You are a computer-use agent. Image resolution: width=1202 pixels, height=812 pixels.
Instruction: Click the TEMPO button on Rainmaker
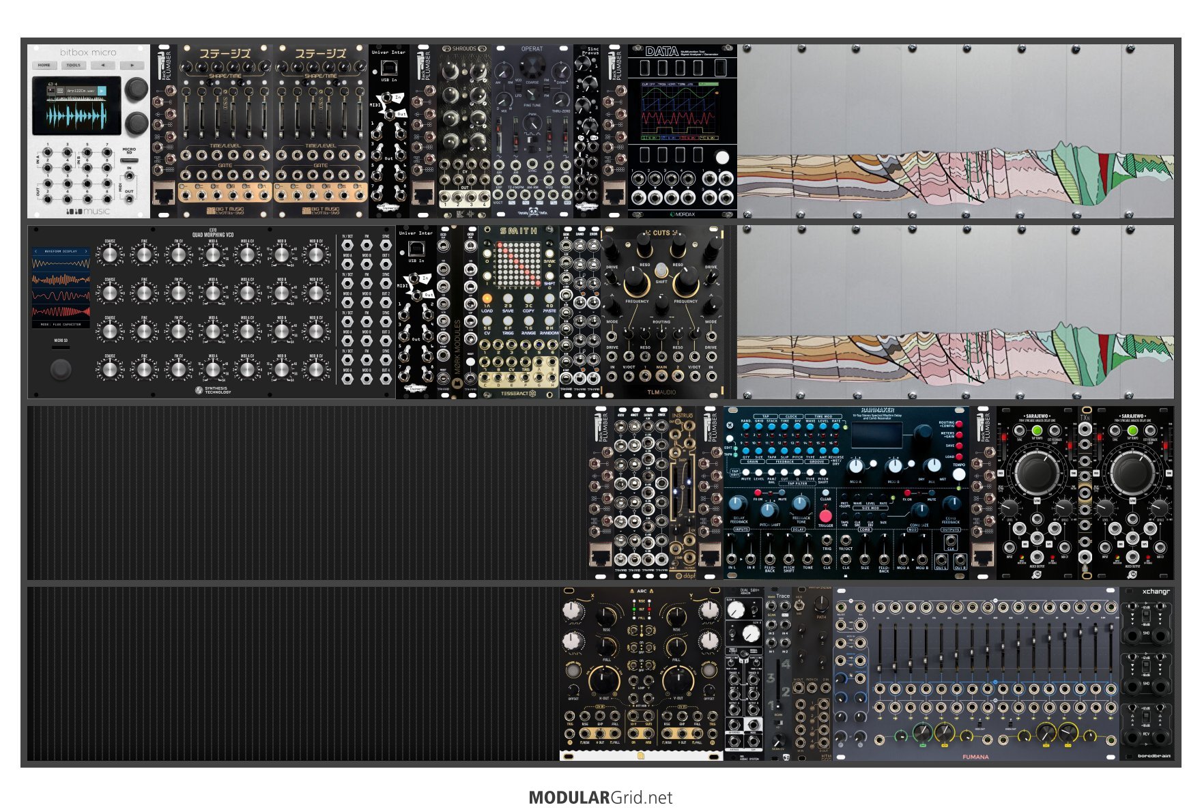point(959,475)
